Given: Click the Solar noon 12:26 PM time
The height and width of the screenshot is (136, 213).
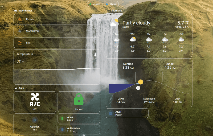Looking at the screenshot, I should pos(149,102).
